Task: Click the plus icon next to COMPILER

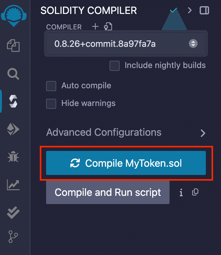Action: point(95,27)
